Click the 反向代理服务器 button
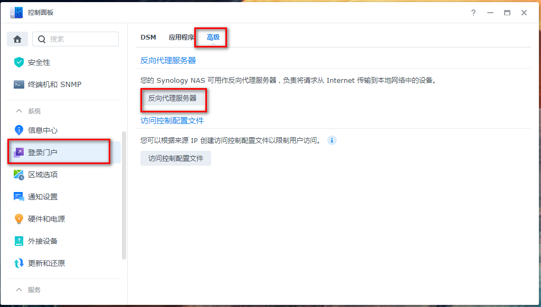The width and height of the screenshot is (541, 307). (172, 99)
